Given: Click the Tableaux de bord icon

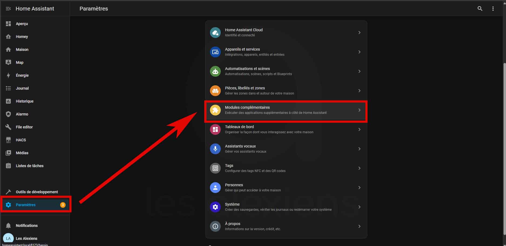Looking at the screenshot, I should pos(215,129).
